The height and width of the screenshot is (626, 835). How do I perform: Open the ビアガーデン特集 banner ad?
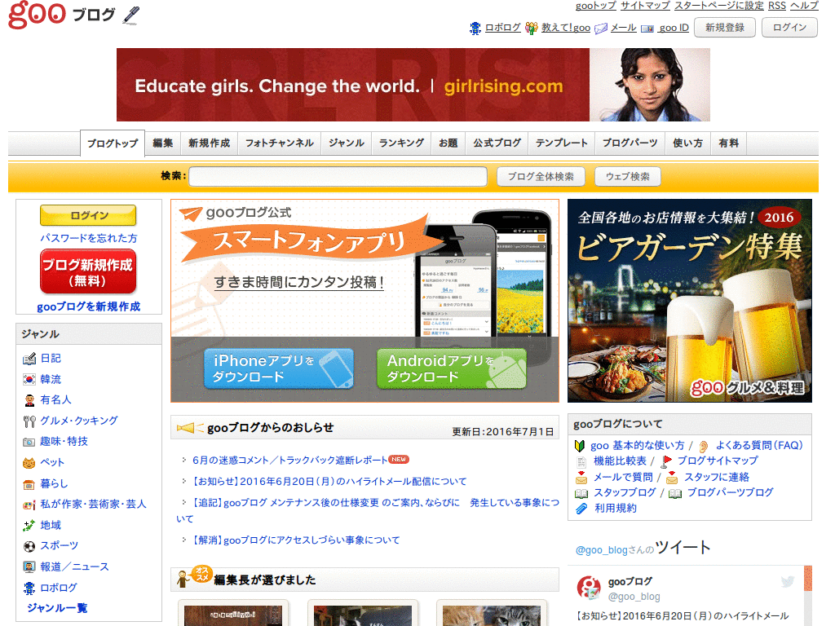point(690,301)
